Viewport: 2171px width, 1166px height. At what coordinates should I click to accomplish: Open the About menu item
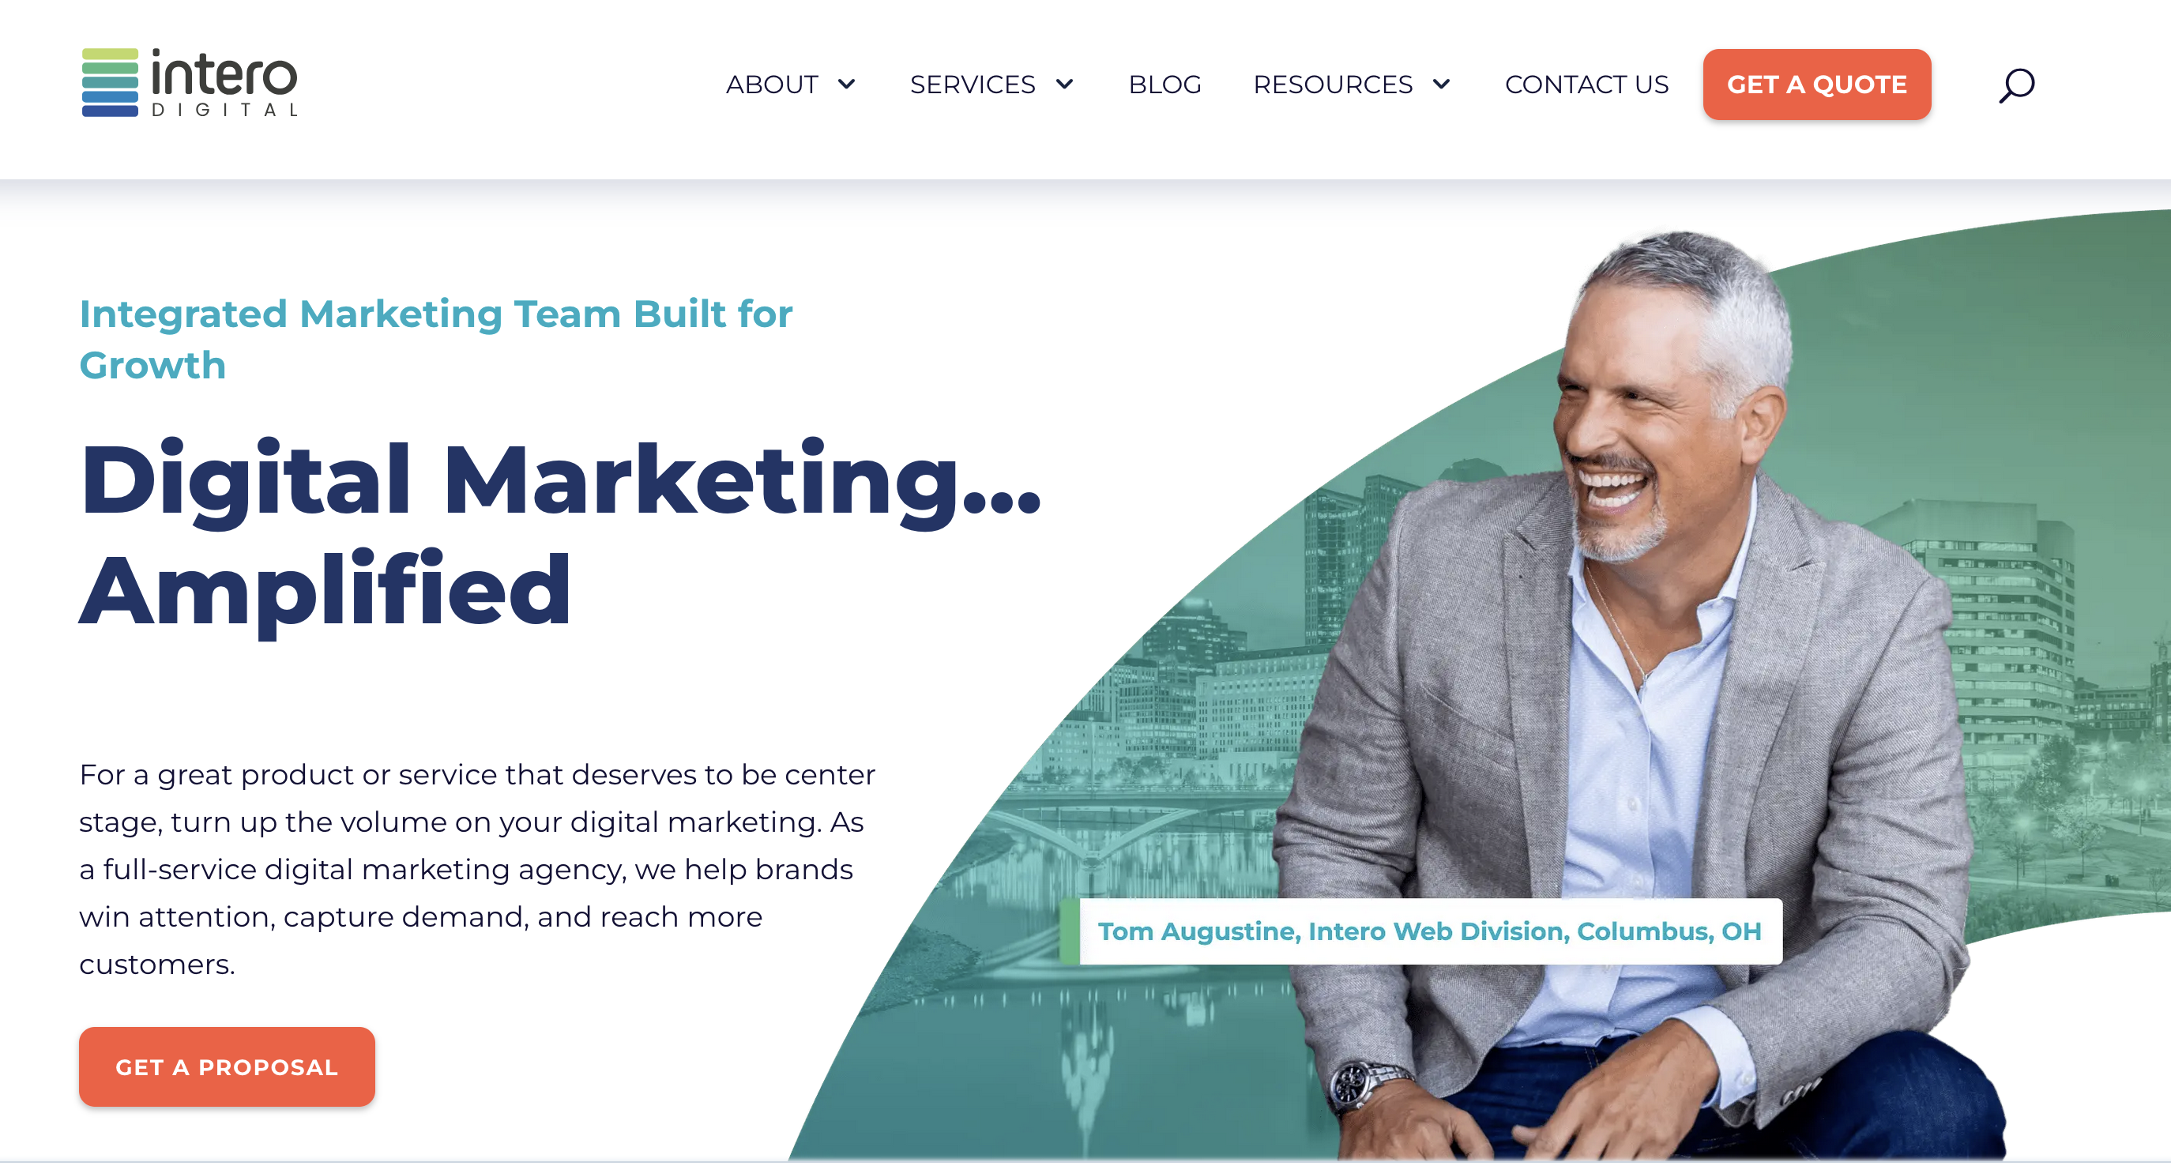[x=772, y=85]
